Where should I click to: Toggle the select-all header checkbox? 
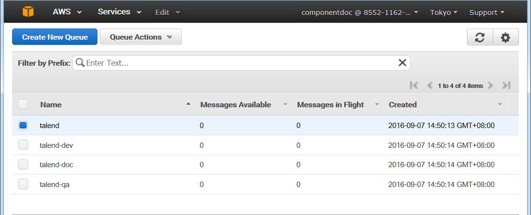pyautogui.click(x=23, y=104)
